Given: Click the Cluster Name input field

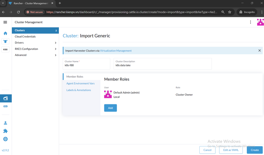Looking at the screenshot, I should tap(86, 64).
